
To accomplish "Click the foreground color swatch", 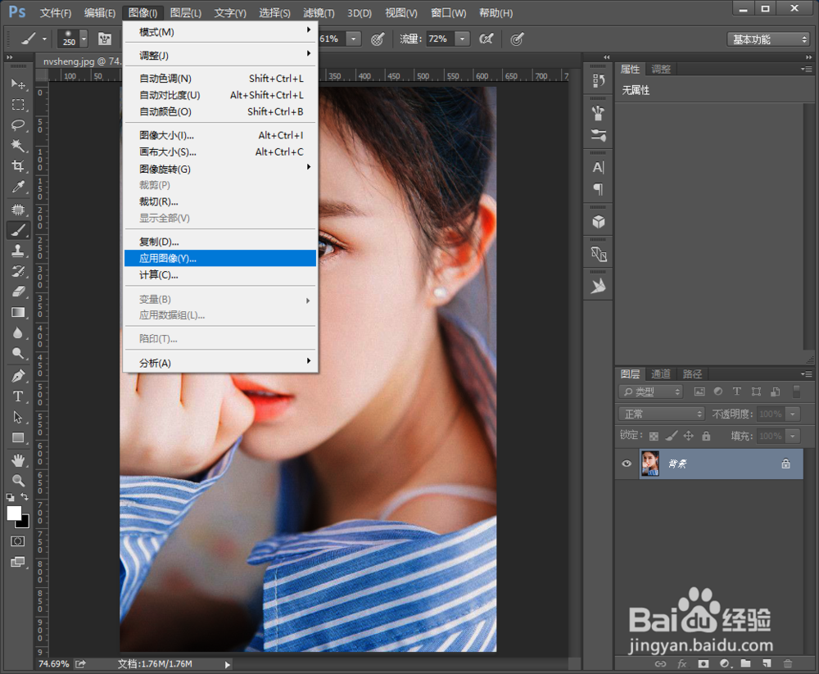I will click(x=14, y=513).
